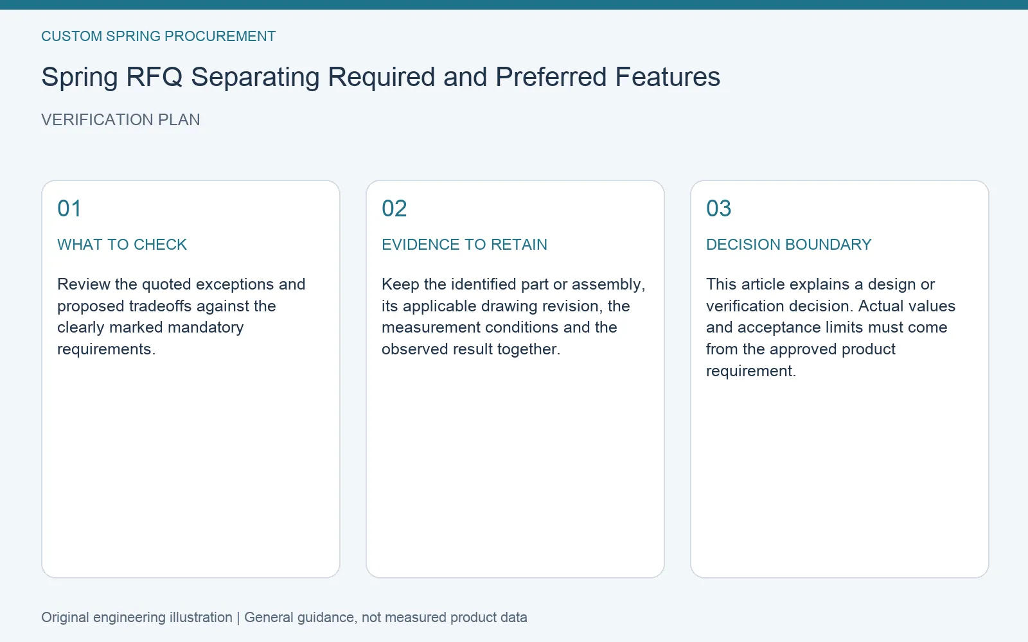Click the paragraph starting 'Keep the identified part'

pos(513,317)
